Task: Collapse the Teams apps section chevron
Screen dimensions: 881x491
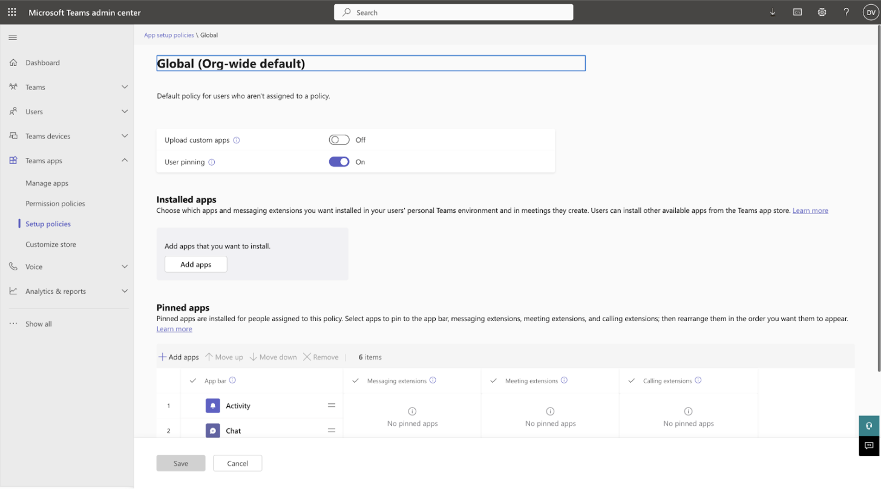Action: [x=125, y=161]
